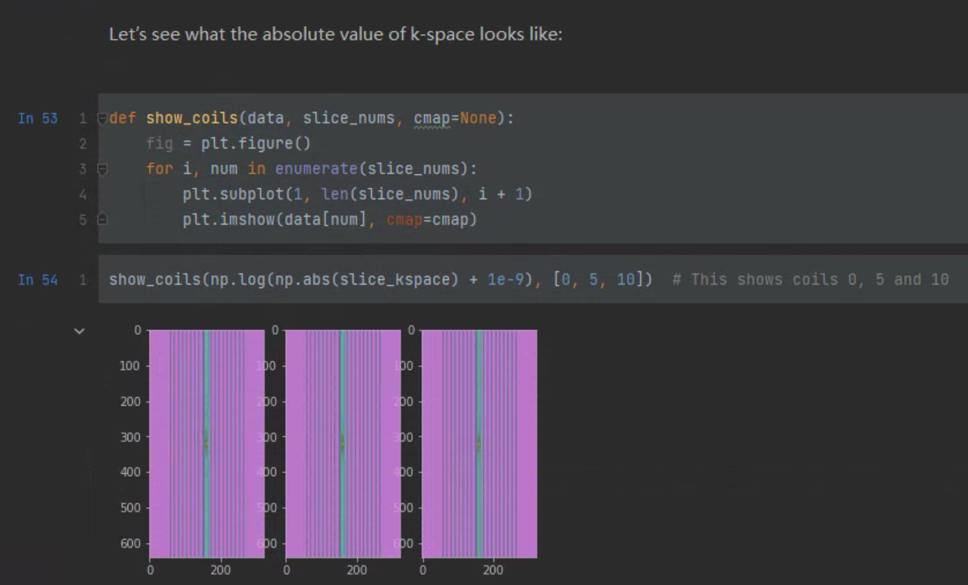Screen dimensions: 968x585
Task: Click the middle k-space plot for coil 5
Action: pos(343,444)
